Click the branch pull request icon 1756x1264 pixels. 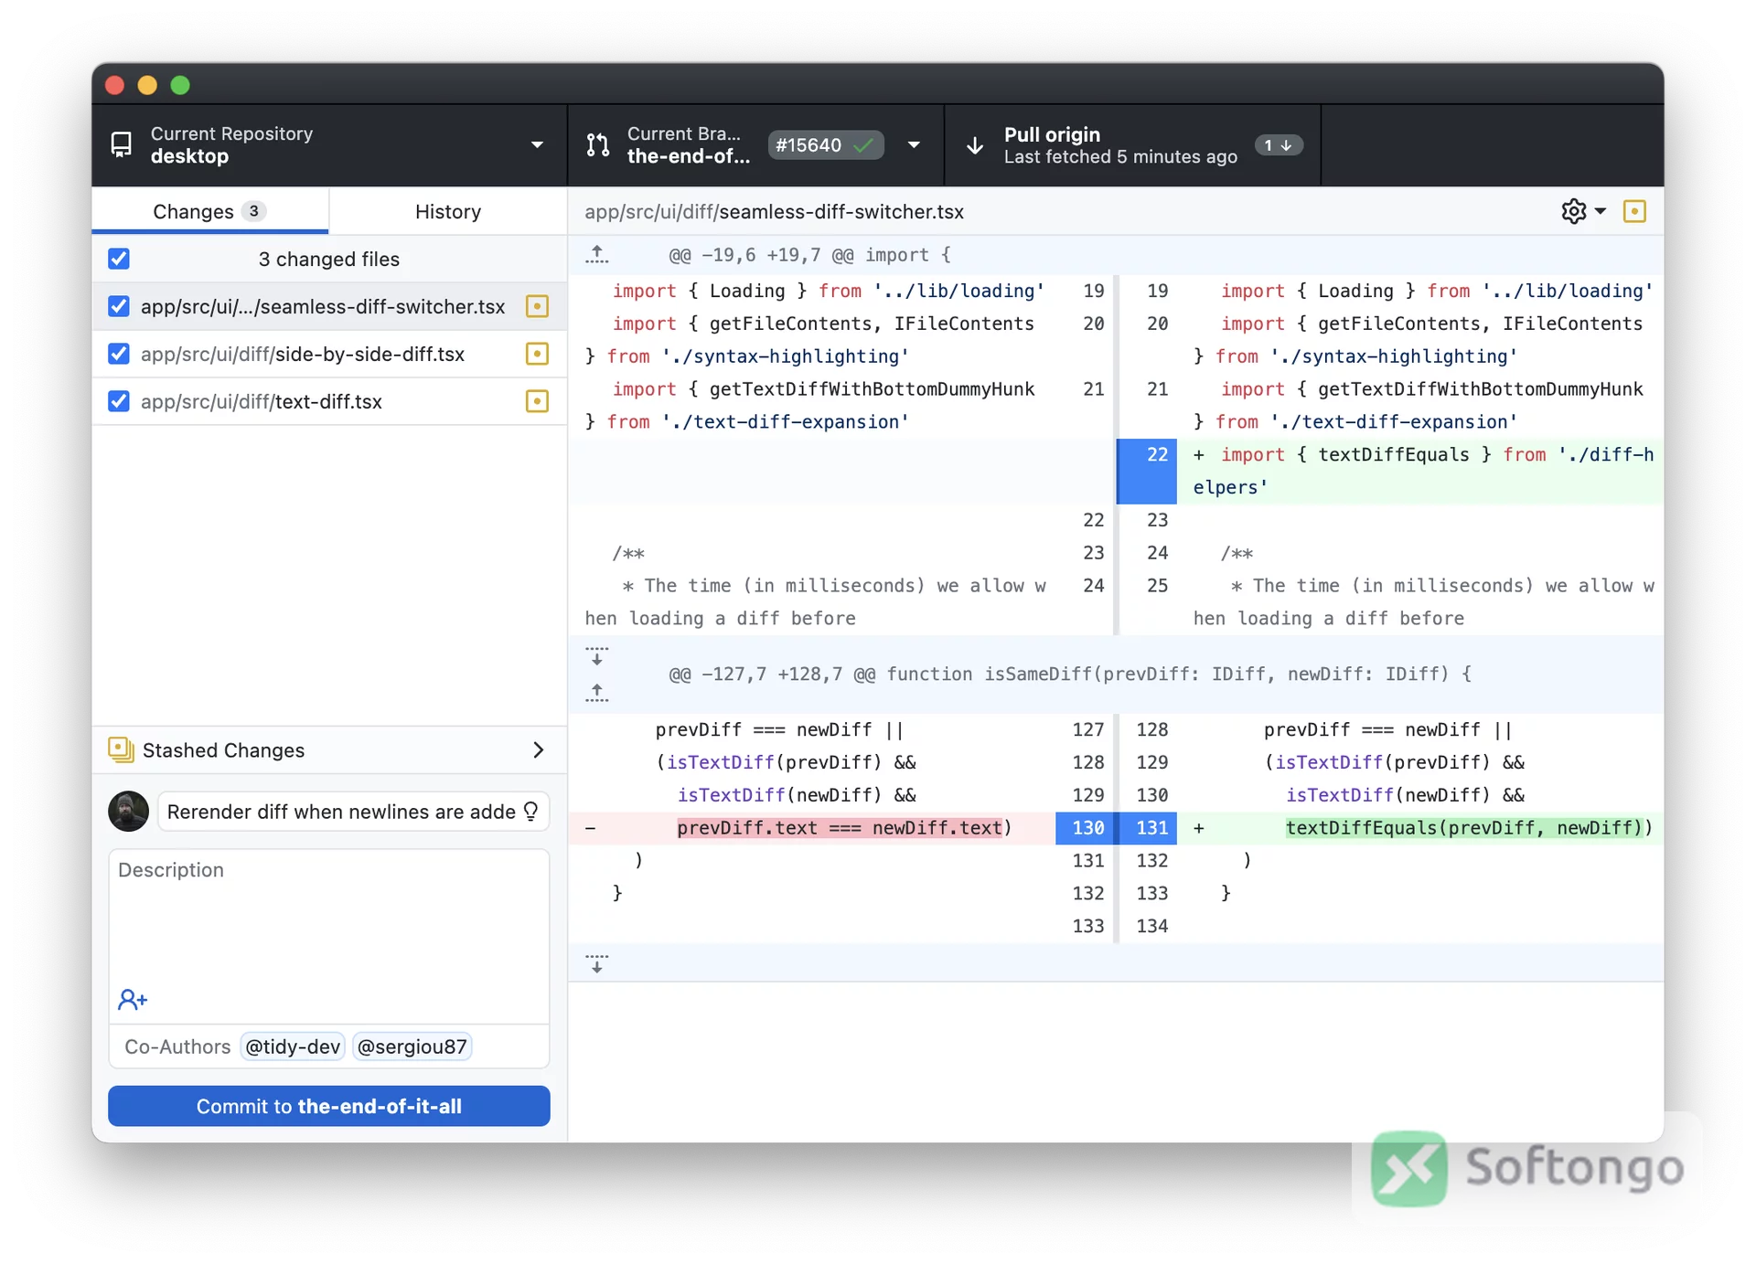(598, 145)
